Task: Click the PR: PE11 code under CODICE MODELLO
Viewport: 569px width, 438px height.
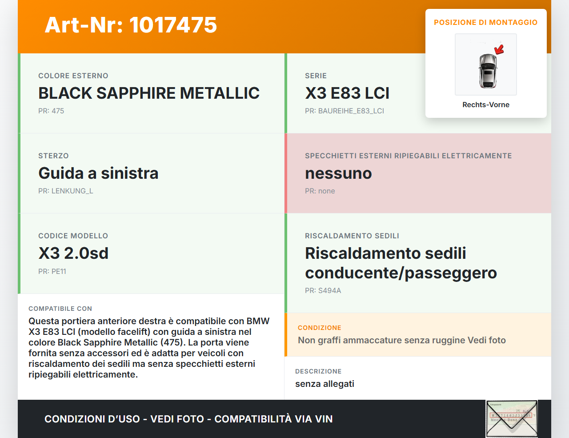Action: coord(52,271)
